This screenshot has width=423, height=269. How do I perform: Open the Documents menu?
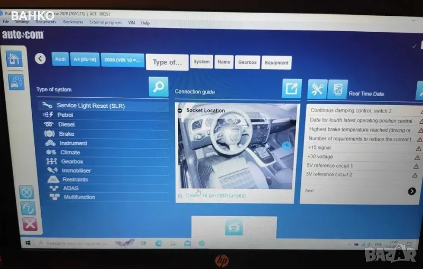pos(46,22)
